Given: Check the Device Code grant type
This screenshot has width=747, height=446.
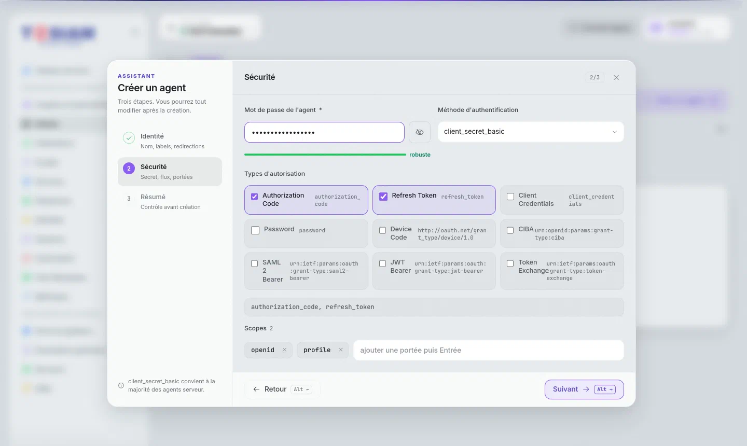Looking at the screenshot, I should click(383, 230).
